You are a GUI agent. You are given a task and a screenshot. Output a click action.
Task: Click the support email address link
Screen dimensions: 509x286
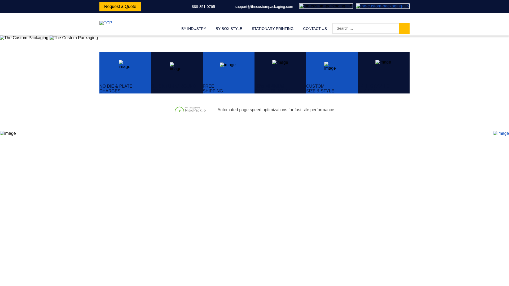pos(264,7)
